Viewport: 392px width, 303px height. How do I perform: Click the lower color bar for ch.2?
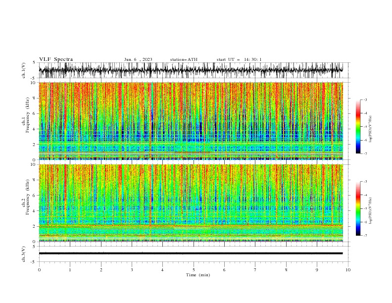click(x=358, y=208)
